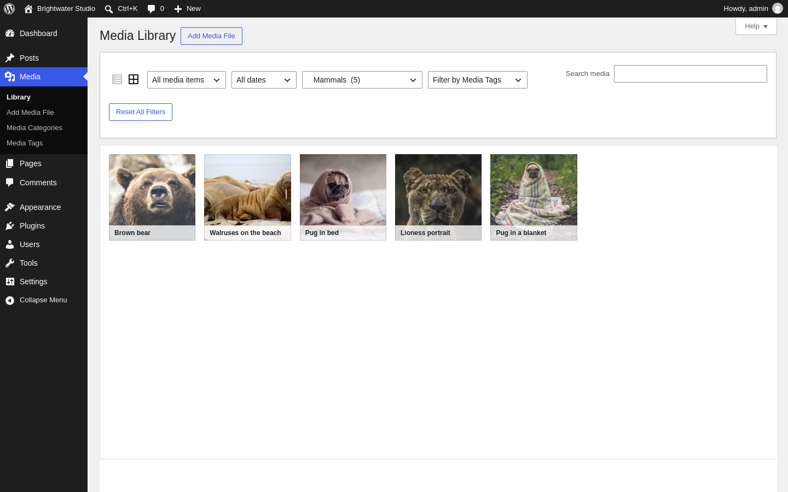Open the comments bubble in admin bar

[x=152, y=9]
